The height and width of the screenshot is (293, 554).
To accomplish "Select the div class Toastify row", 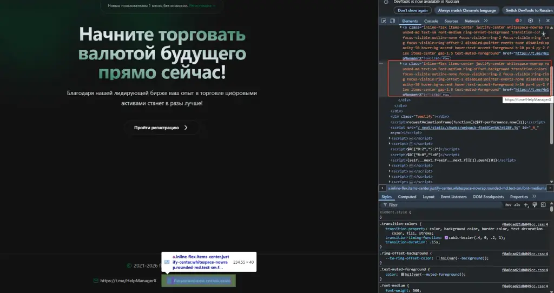I will coord(420,116).
